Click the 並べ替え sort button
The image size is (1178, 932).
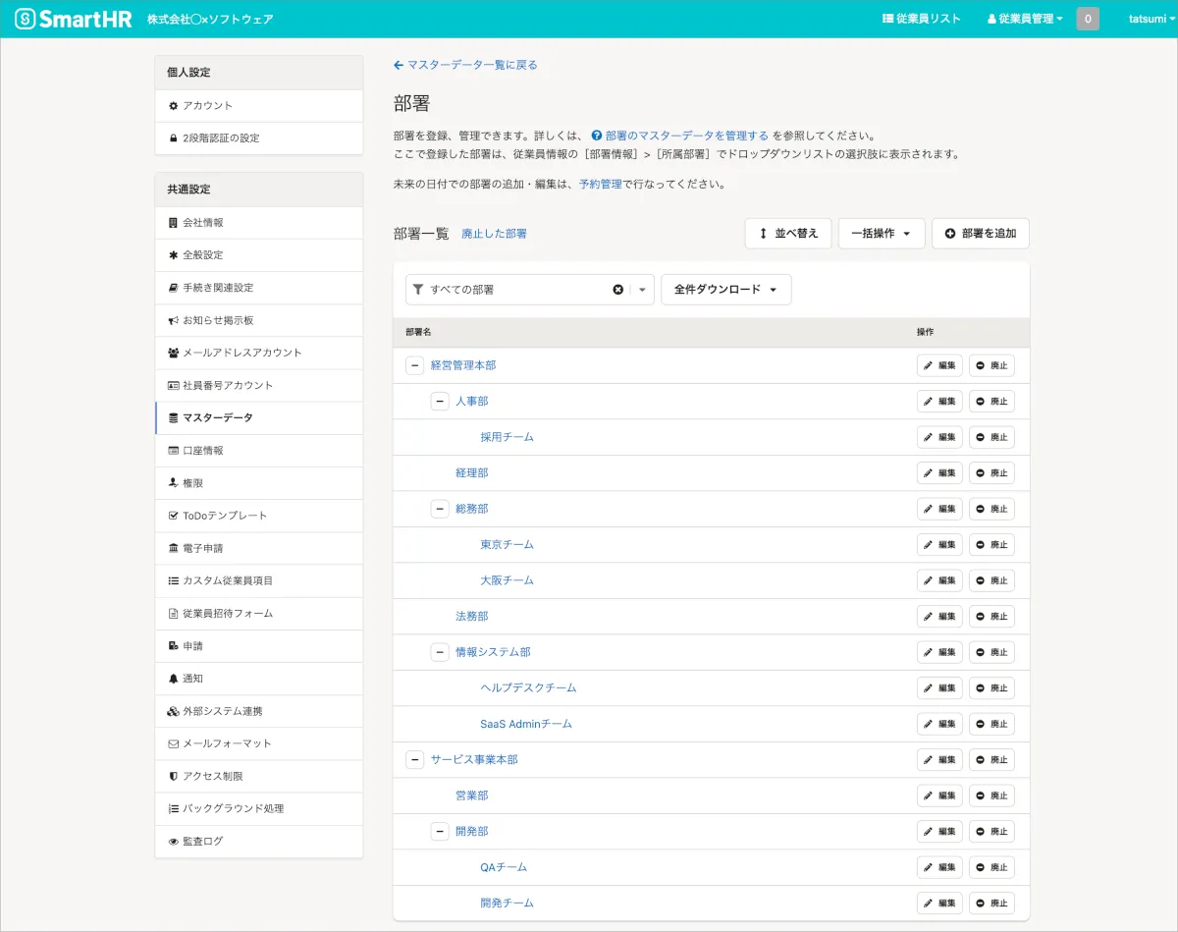click(x=788, y=234)
